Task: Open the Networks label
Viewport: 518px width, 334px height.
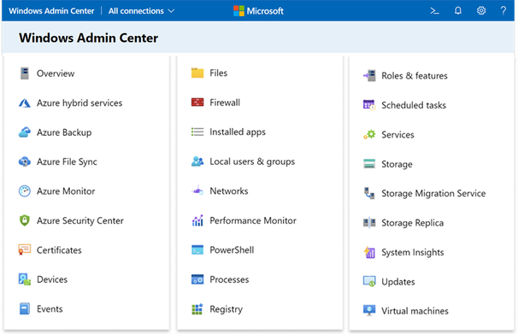Action: coord(229,190)
